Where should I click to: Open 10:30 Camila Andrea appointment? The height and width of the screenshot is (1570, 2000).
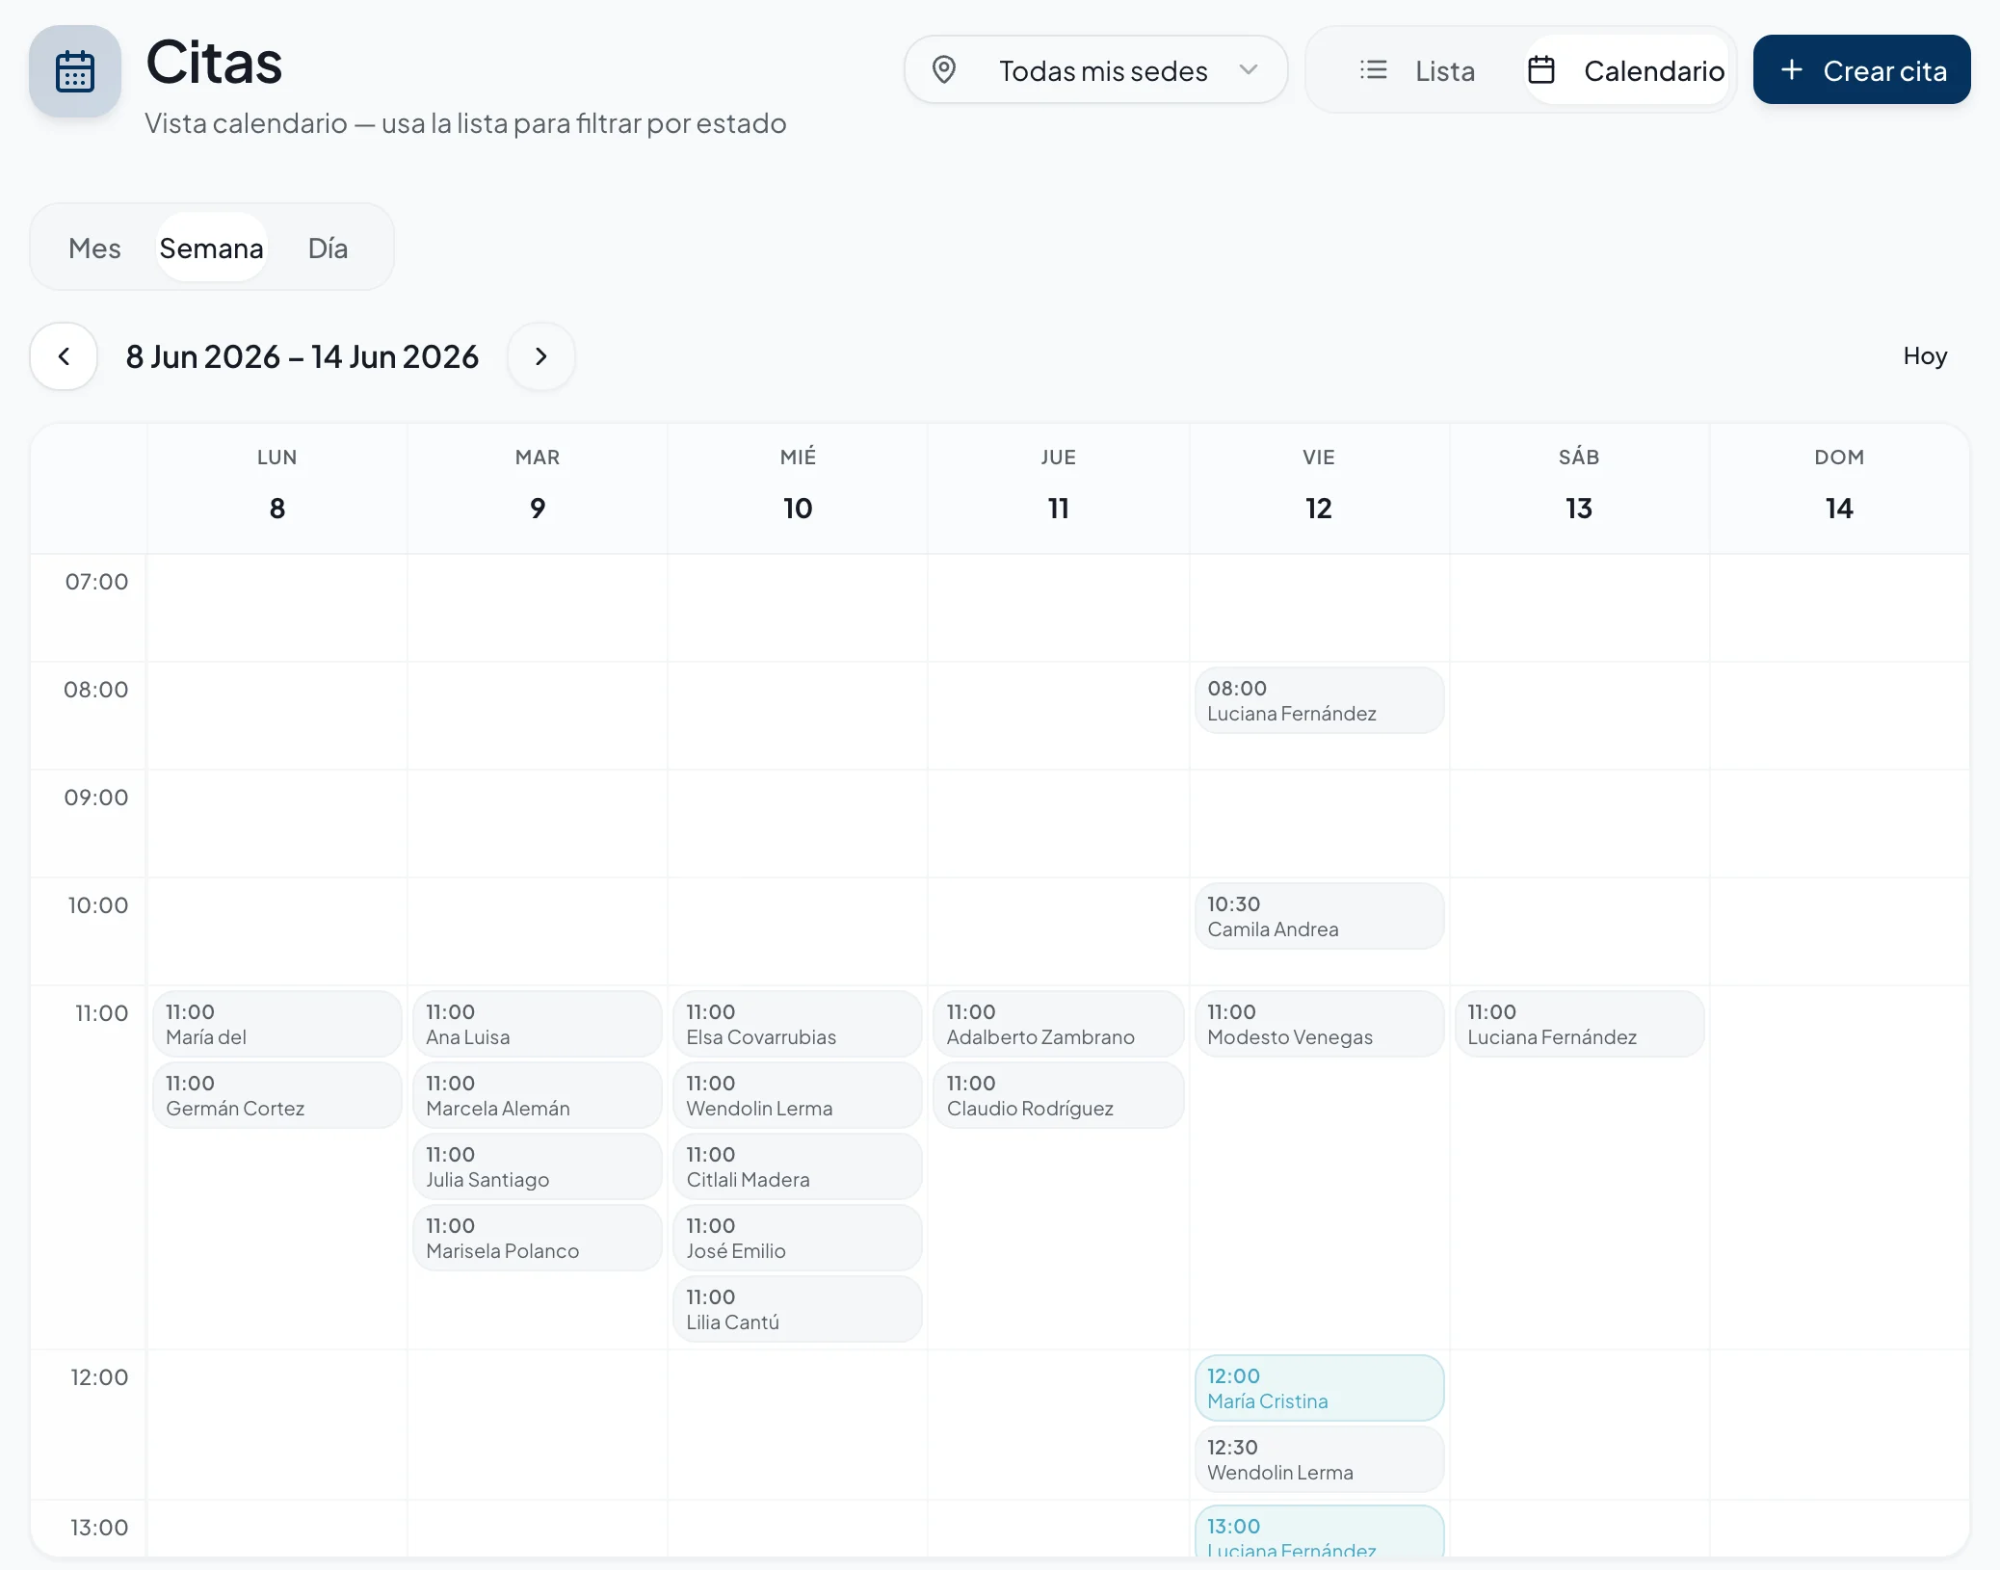tap(1319, 917)
